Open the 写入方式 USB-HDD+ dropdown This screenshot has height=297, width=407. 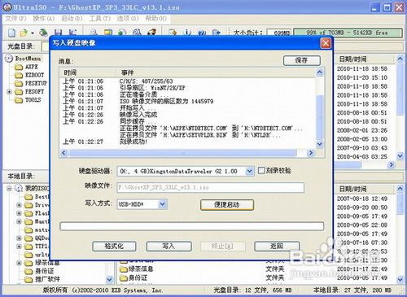click(x=162, y=204)
